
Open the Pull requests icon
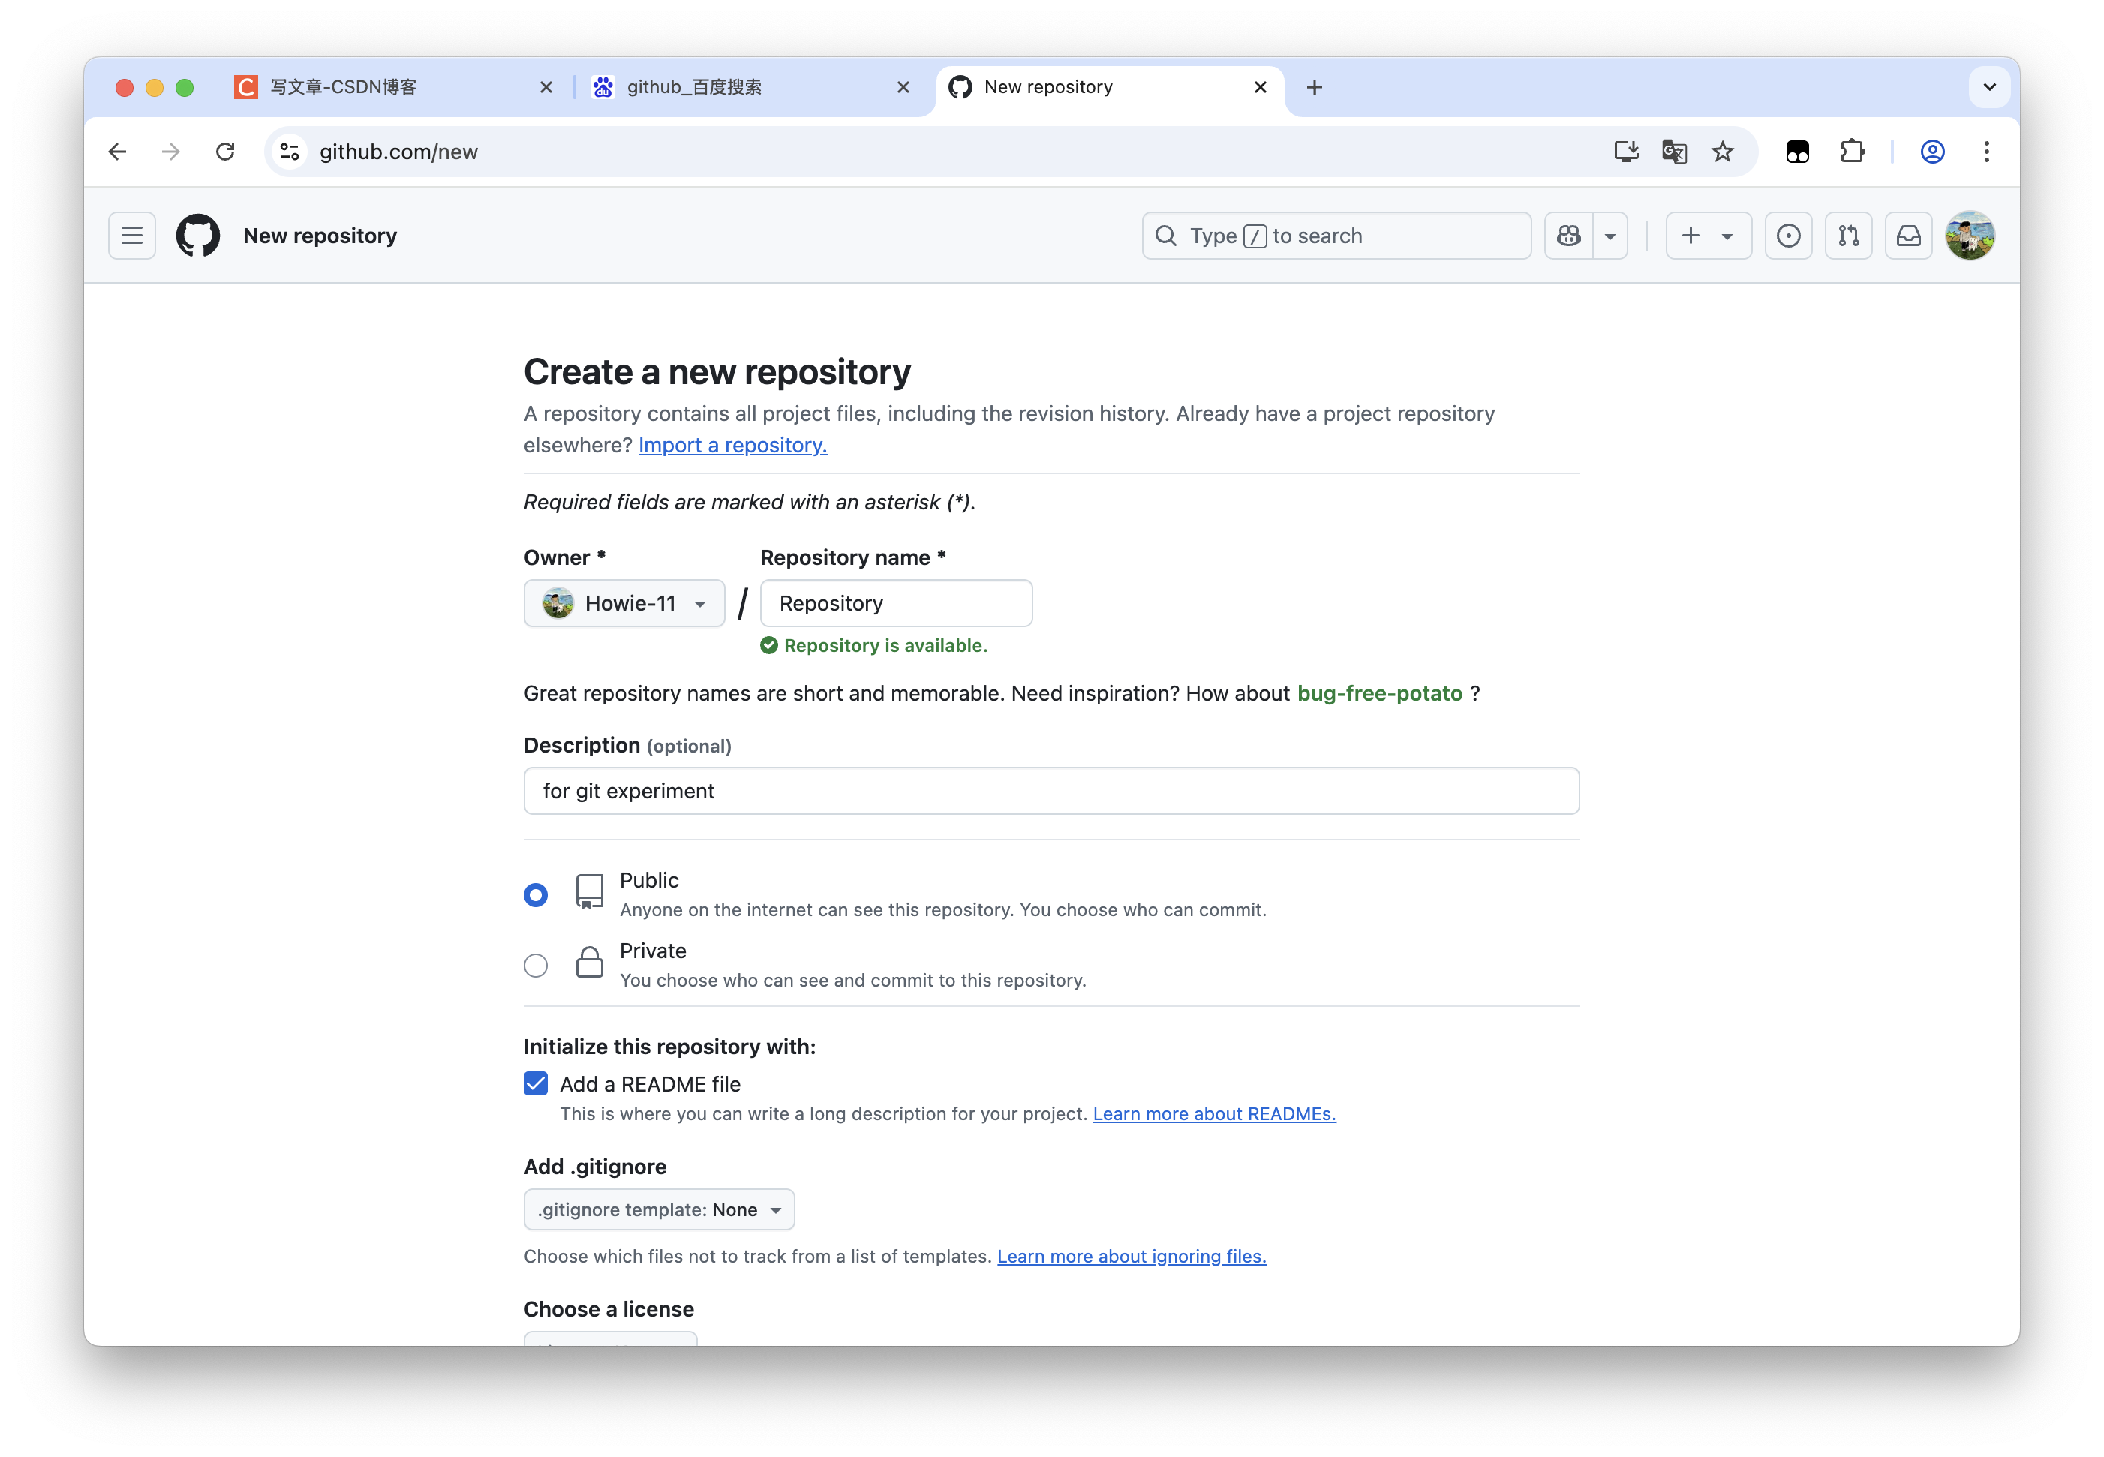tap(1848, 236)
